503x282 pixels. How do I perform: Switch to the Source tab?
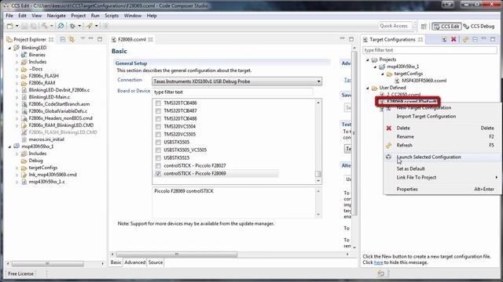pyautogui.click(x=156, y=262)
